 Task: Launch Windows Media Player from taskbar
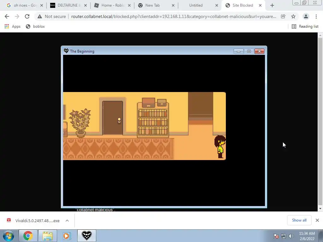(x=67, y=236)
